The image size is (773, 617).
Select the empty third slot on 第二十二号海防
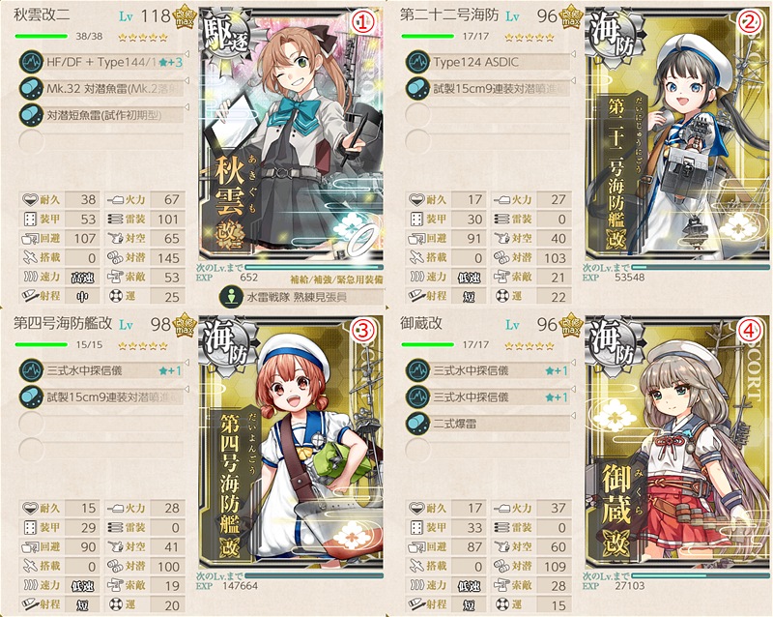coord(488,115)
